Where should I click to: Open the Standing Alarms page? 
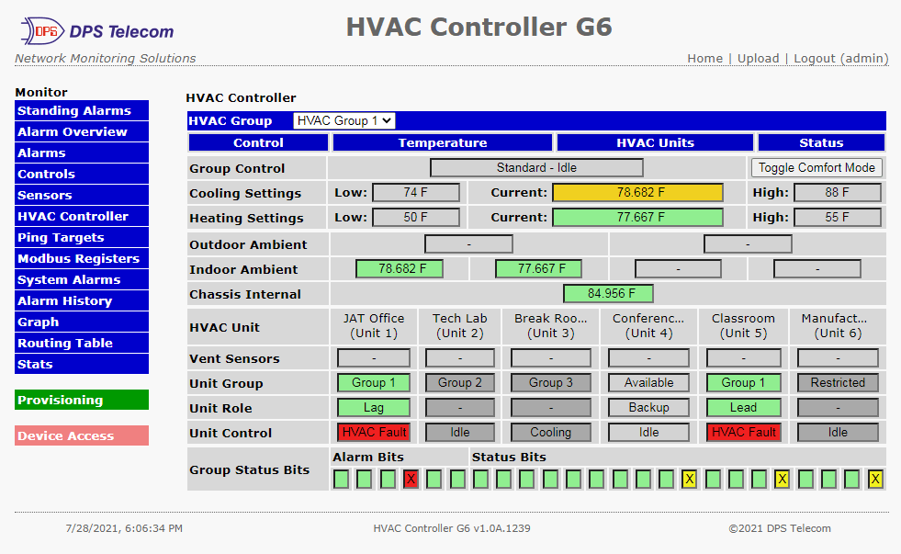[x=81, y=110]
